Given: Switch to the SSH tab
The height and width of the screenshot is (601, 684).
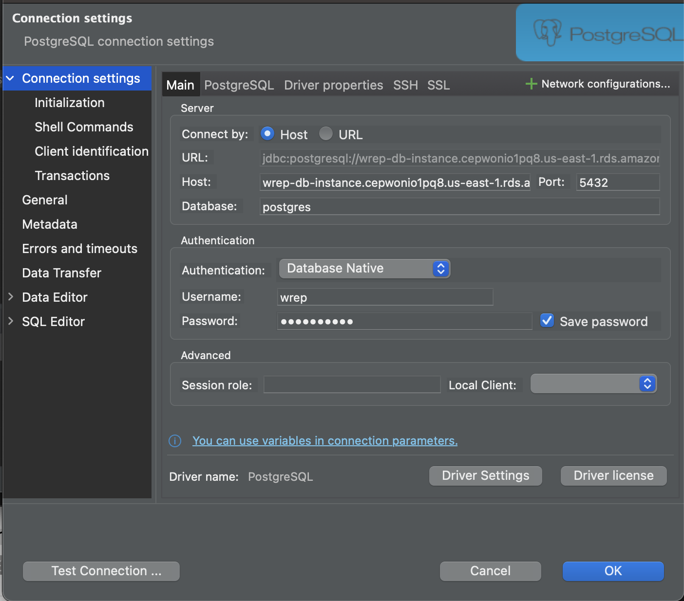Looking at the screenshot, I should [405, 85].
